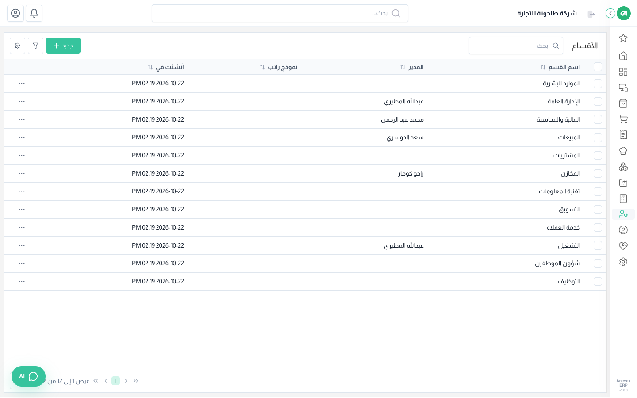Sort by المدير column

pos(412,67)
